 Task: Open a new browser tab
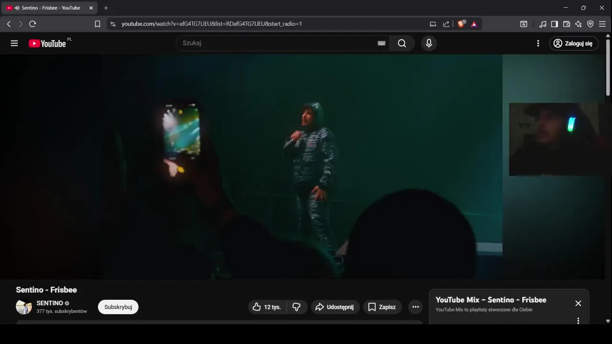coord(106,8)
